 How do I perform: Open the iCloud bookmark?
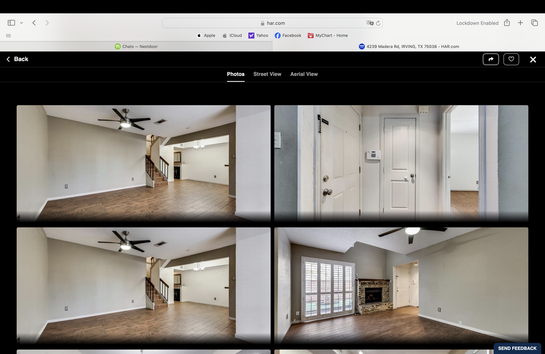point(232,36)
